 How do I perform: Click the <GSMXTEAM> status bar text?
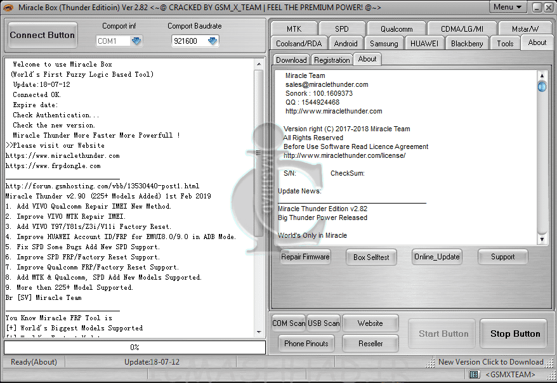tap(510, 374)
